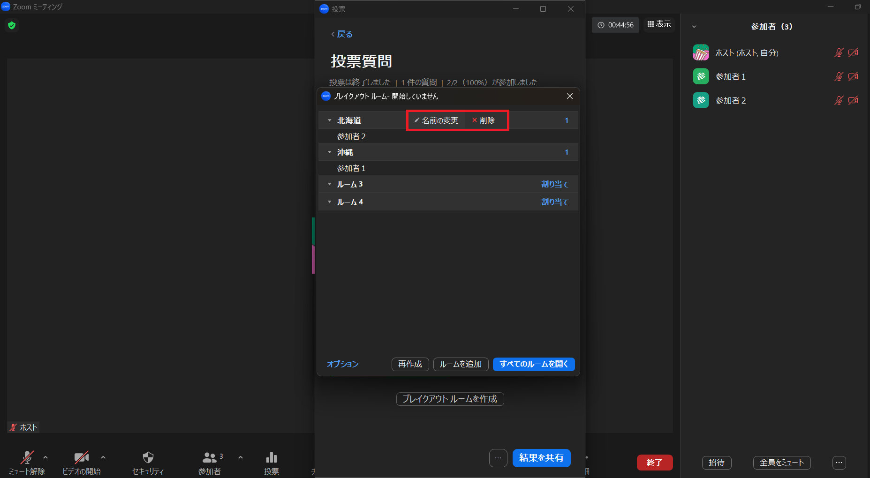Image resolution: width=870 pixels, height=478 pixels.
Task: Open the more options ellipsis in participants panel
Action: [x=839, y=463]
